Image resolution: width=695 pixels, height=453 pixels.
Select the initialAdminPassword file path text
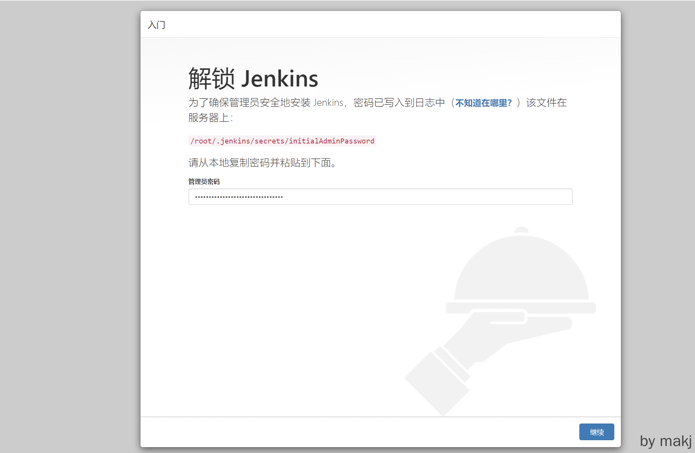pos(282,141)
